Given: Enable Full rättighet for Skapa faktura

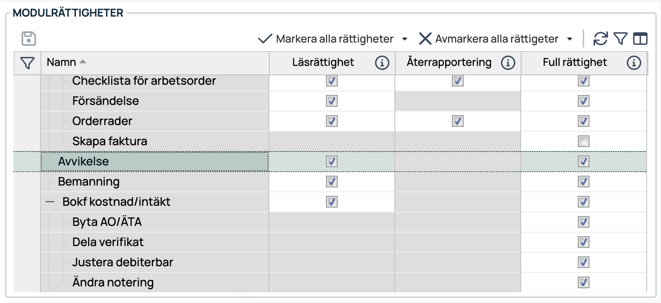Looking at the screenshot, I should (583, 142).
